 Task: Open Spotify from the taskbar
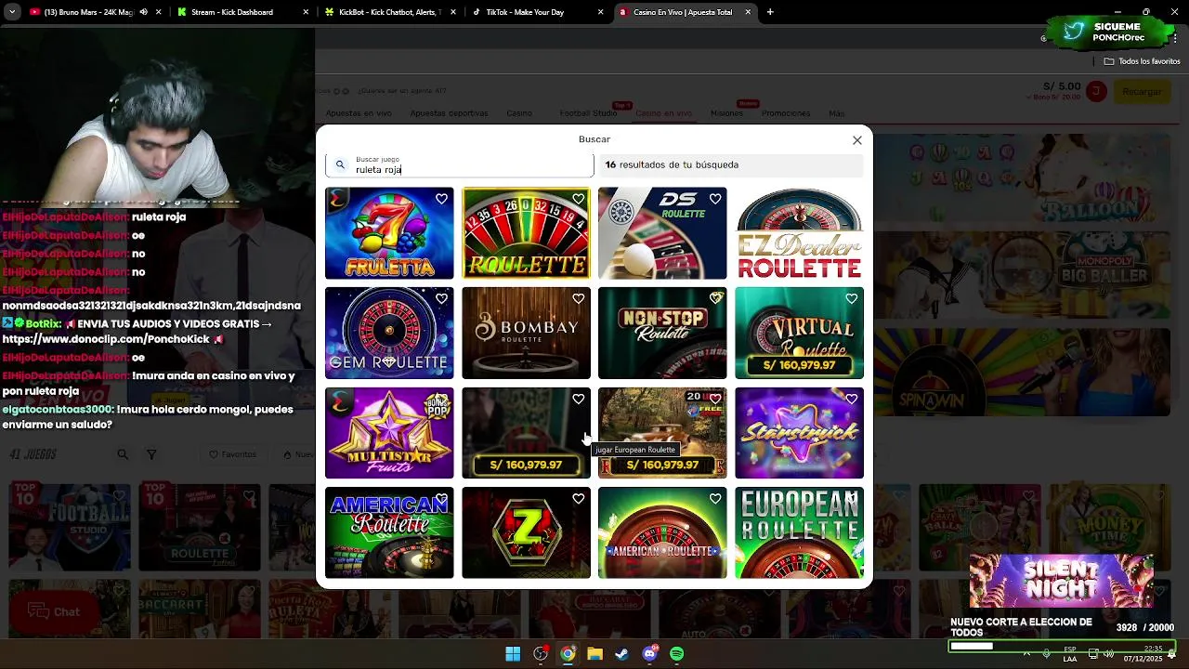(x=676, y=654)
